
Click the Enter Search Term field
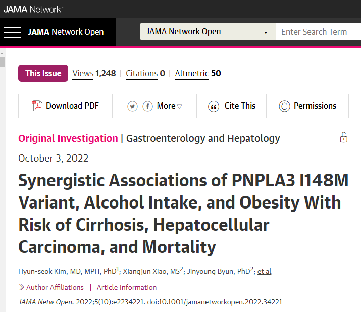click(x=318, y=32)
